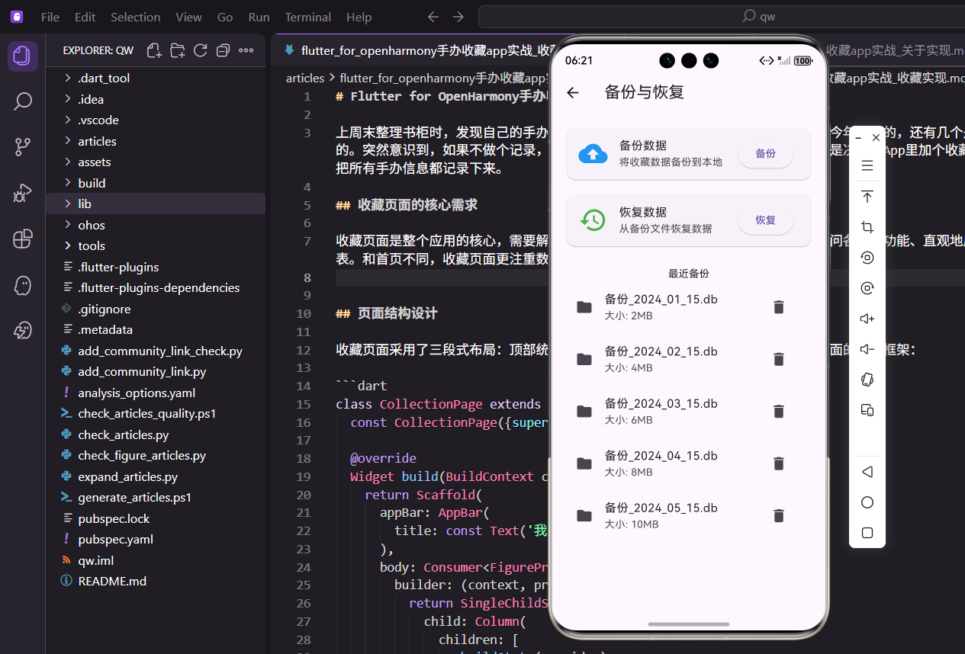Select backup entry 备份_2024_03_15.db

click(x=688, y=411)
